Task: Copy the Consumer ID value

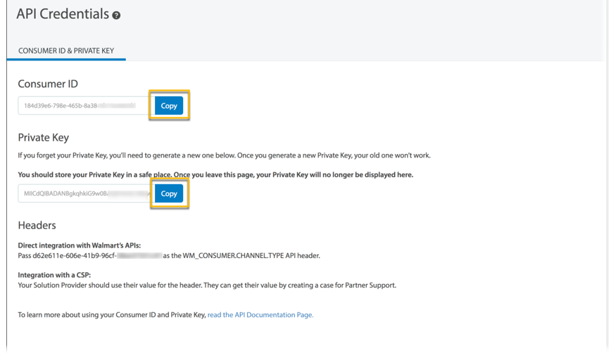Action: pos(169,105)
